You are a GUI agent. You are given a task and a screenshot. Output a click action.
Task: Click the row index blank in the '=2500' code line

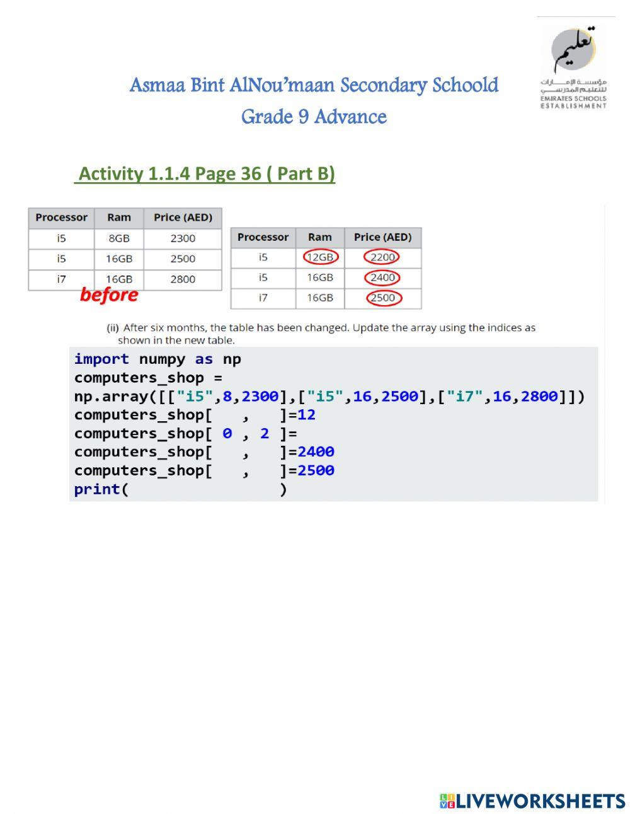[x=227, y=470]
